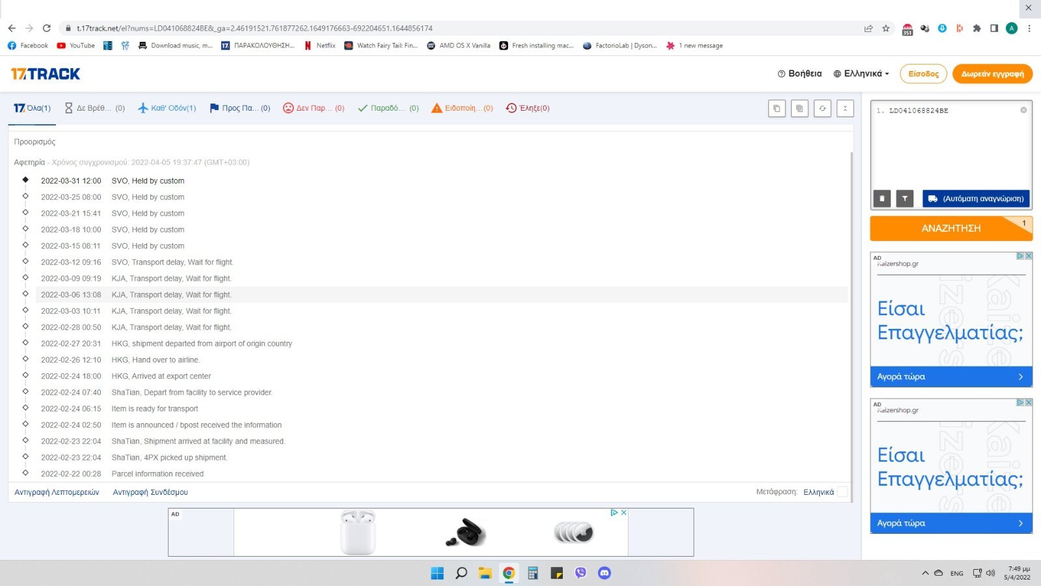Open Viber from the taskbar
The image size is (1041, 586).
point(580,573)
